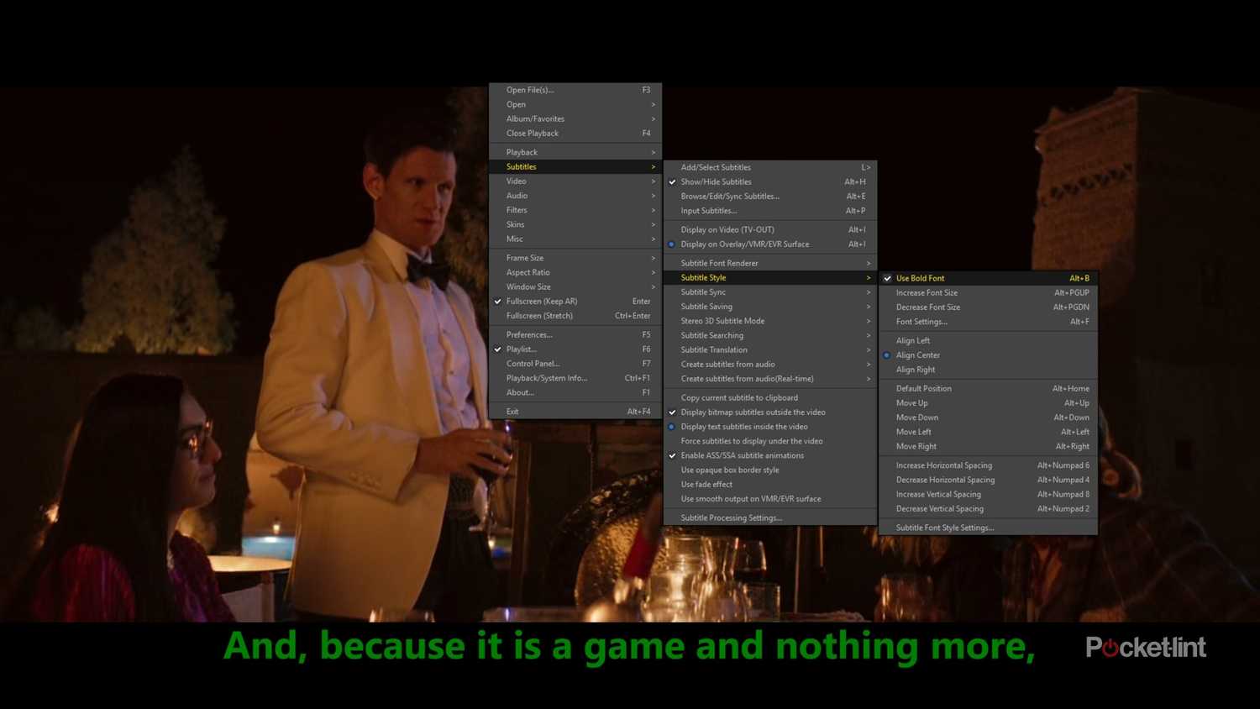Image resolution: width=1260 pixels, height=709 pixels.
Task: Toggle Fullscreen (Keep AR) option
Action: tap(541, 302)
